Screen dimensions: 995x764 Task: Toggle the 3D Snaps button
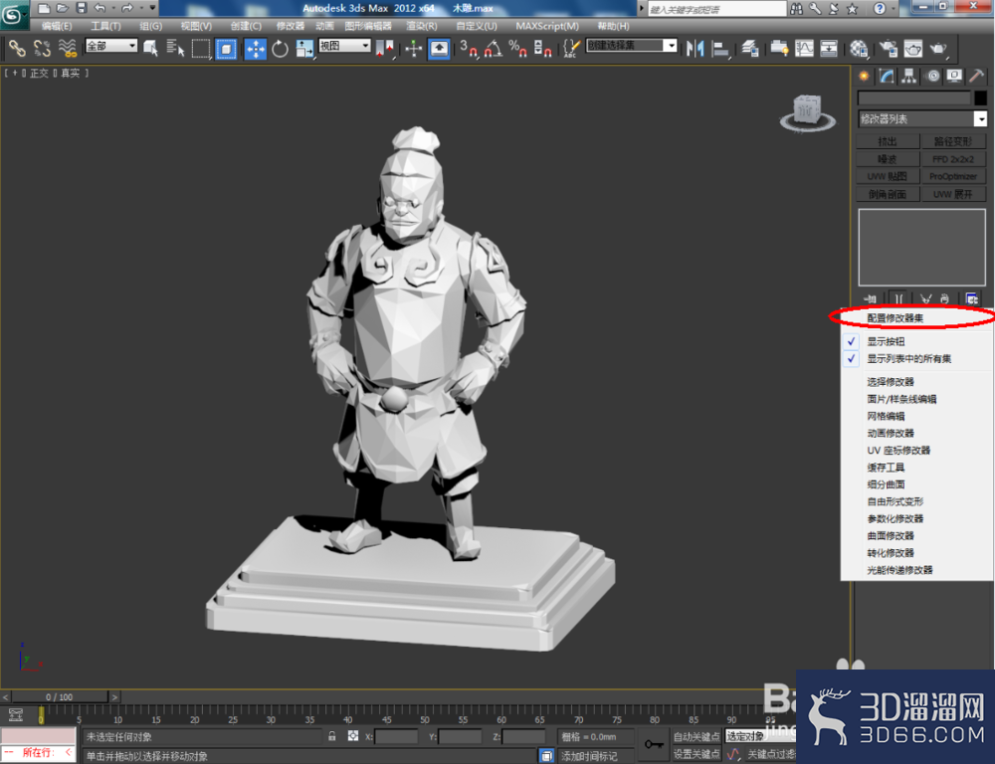[x=469, y=48]
